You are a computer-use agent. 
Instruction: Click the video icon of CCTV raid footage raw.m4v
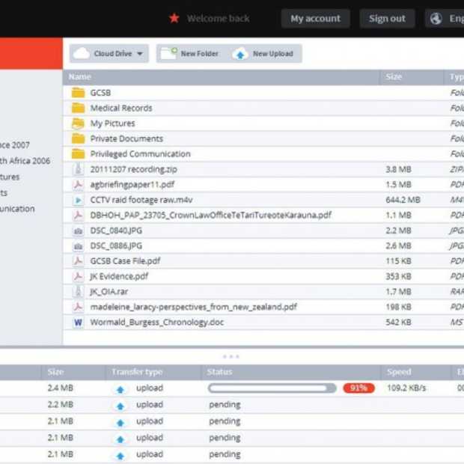point(79,200)
